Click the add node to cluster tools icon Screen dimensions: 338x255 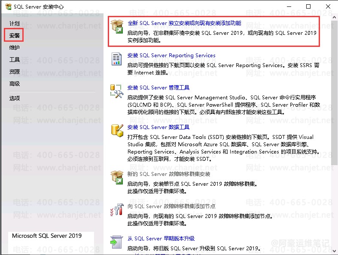click(117, 210)
